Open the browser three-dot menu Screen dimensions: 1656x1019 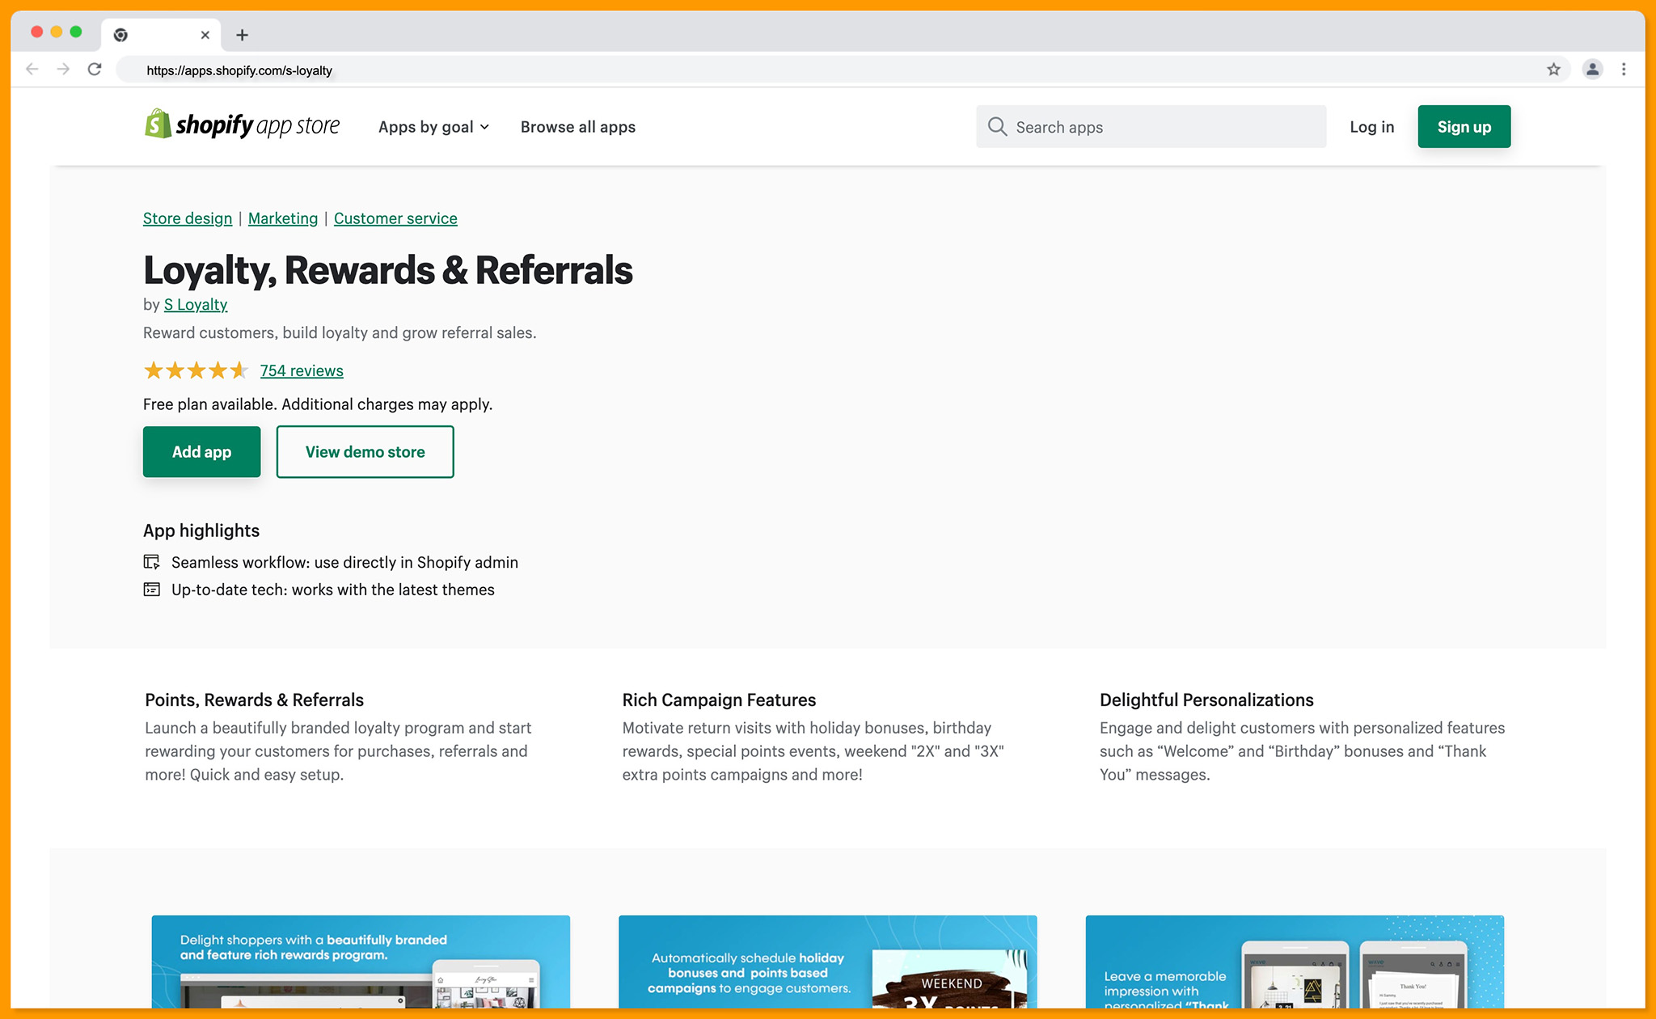tap(1624, 70)
